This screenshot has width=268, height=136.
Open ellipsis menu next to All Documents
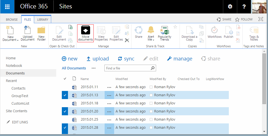(93, 68)
